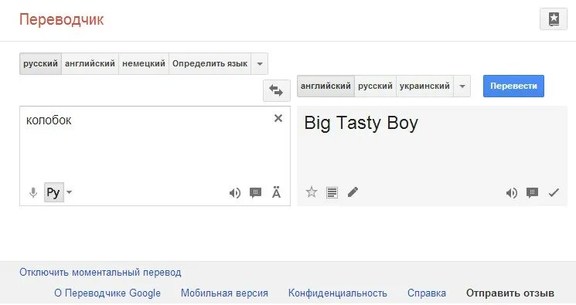The height and width of the screenshot is (305, 576).
Task: Click the blue Перевести button
Action: [513, 86]
